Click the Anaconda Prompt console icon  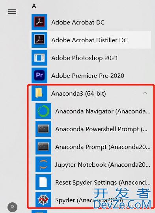43,147
